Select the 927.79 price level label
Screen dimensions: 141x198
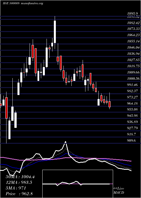133,128
